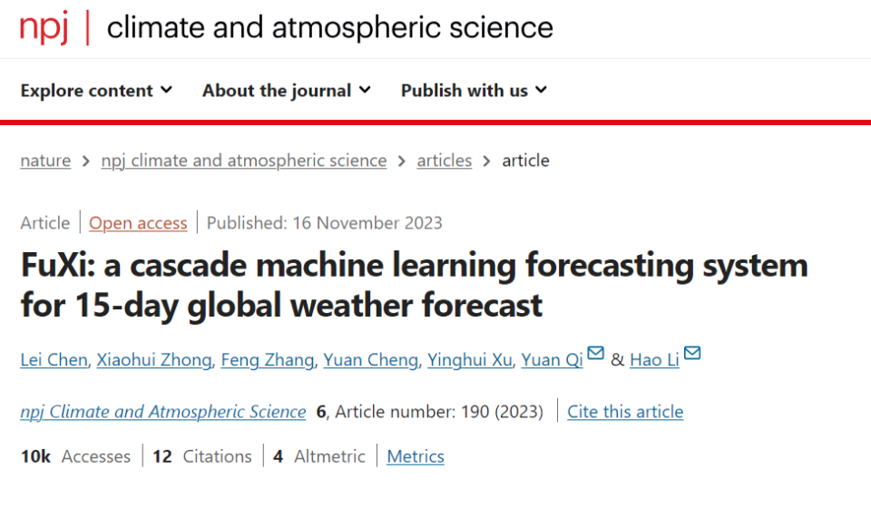Open the npj Climate and Atmospheric Science journal link
The image size is (871, 508).
[x=163, y=412]
